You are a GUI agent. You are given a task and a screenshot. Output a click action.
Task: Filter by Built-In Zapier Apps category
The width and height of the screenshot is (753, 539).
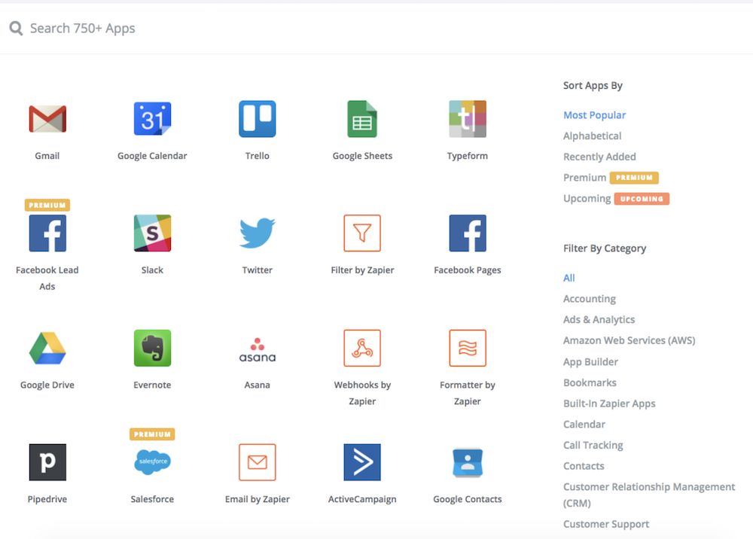pyautogui.click(x=609, y=403)
